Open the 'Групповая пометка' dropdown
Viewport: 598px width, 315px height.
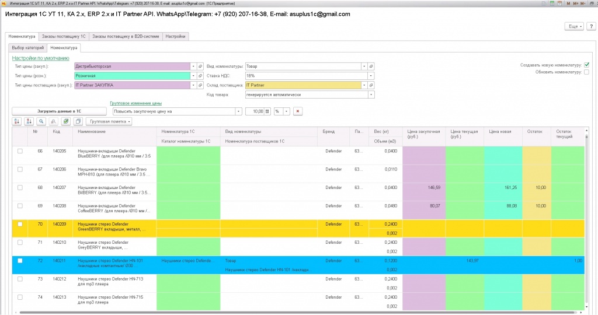(109, 121)
